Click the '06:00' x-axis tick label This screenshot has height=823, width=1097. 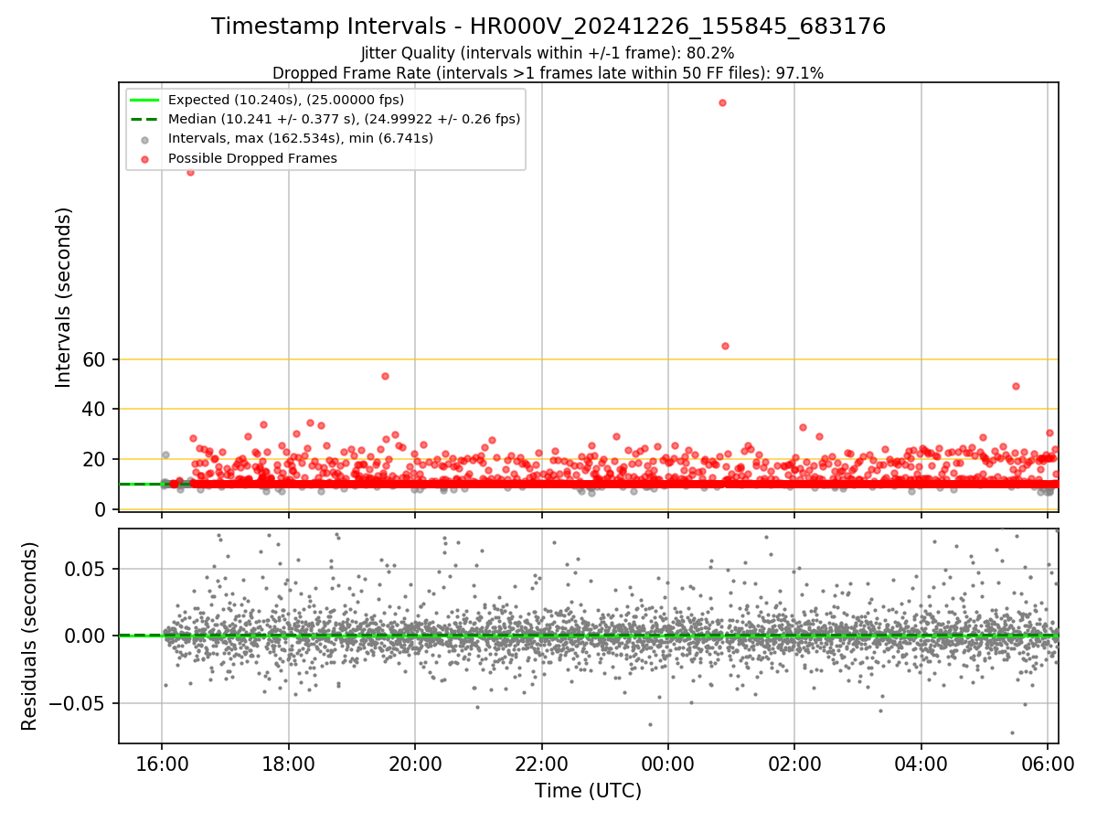coord(1048,764)
